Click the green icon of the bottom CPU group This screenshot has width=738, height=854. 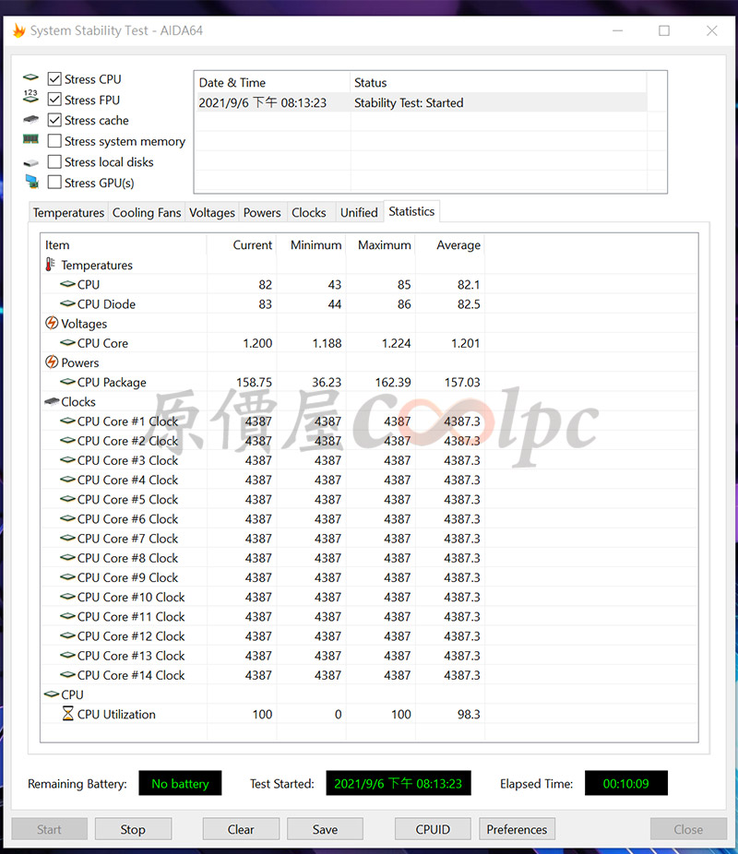[x=52, y=694]
